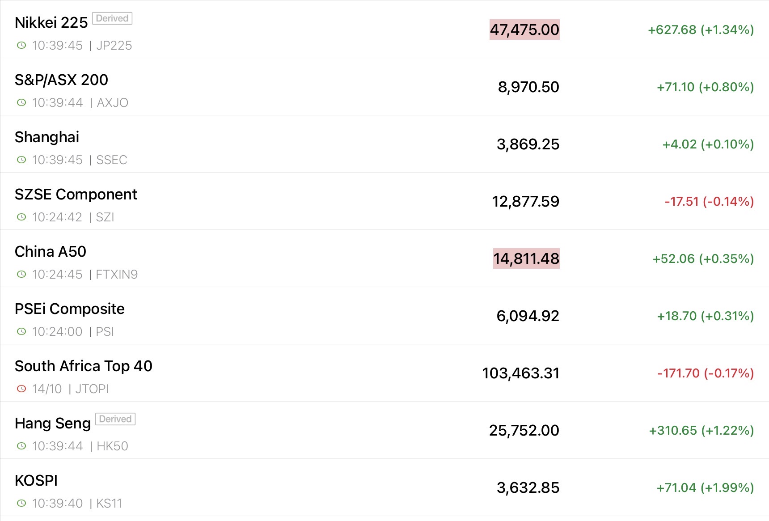Select the highlighted China A50 price 14,811.48
The width and height of the screenshot is (769, 521).
pyautogui.click(x=526, y=258)
